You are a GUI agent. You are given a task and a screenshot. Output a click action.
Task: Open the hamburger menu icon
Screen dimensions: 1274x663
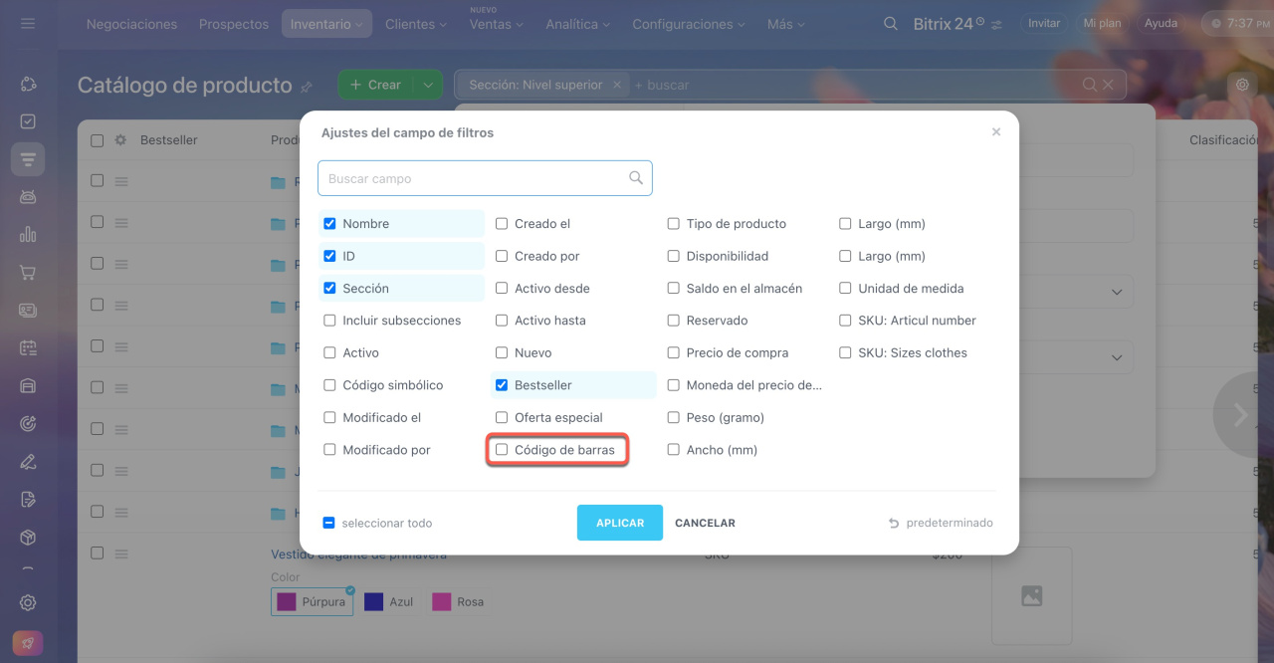click(x=28, y=24)
